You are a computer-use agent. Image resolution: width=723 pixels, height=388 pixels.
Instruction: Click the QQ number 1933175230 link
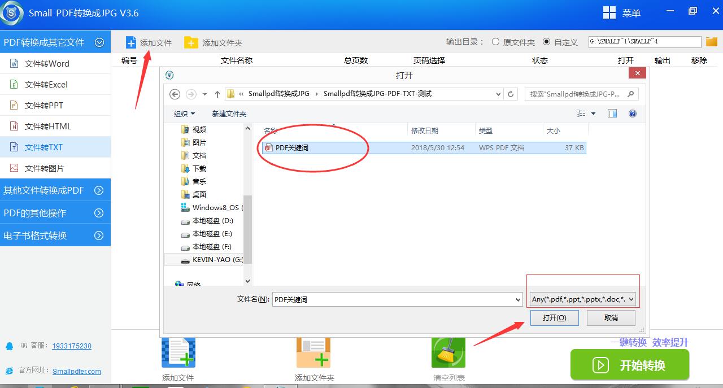point(72,346)
